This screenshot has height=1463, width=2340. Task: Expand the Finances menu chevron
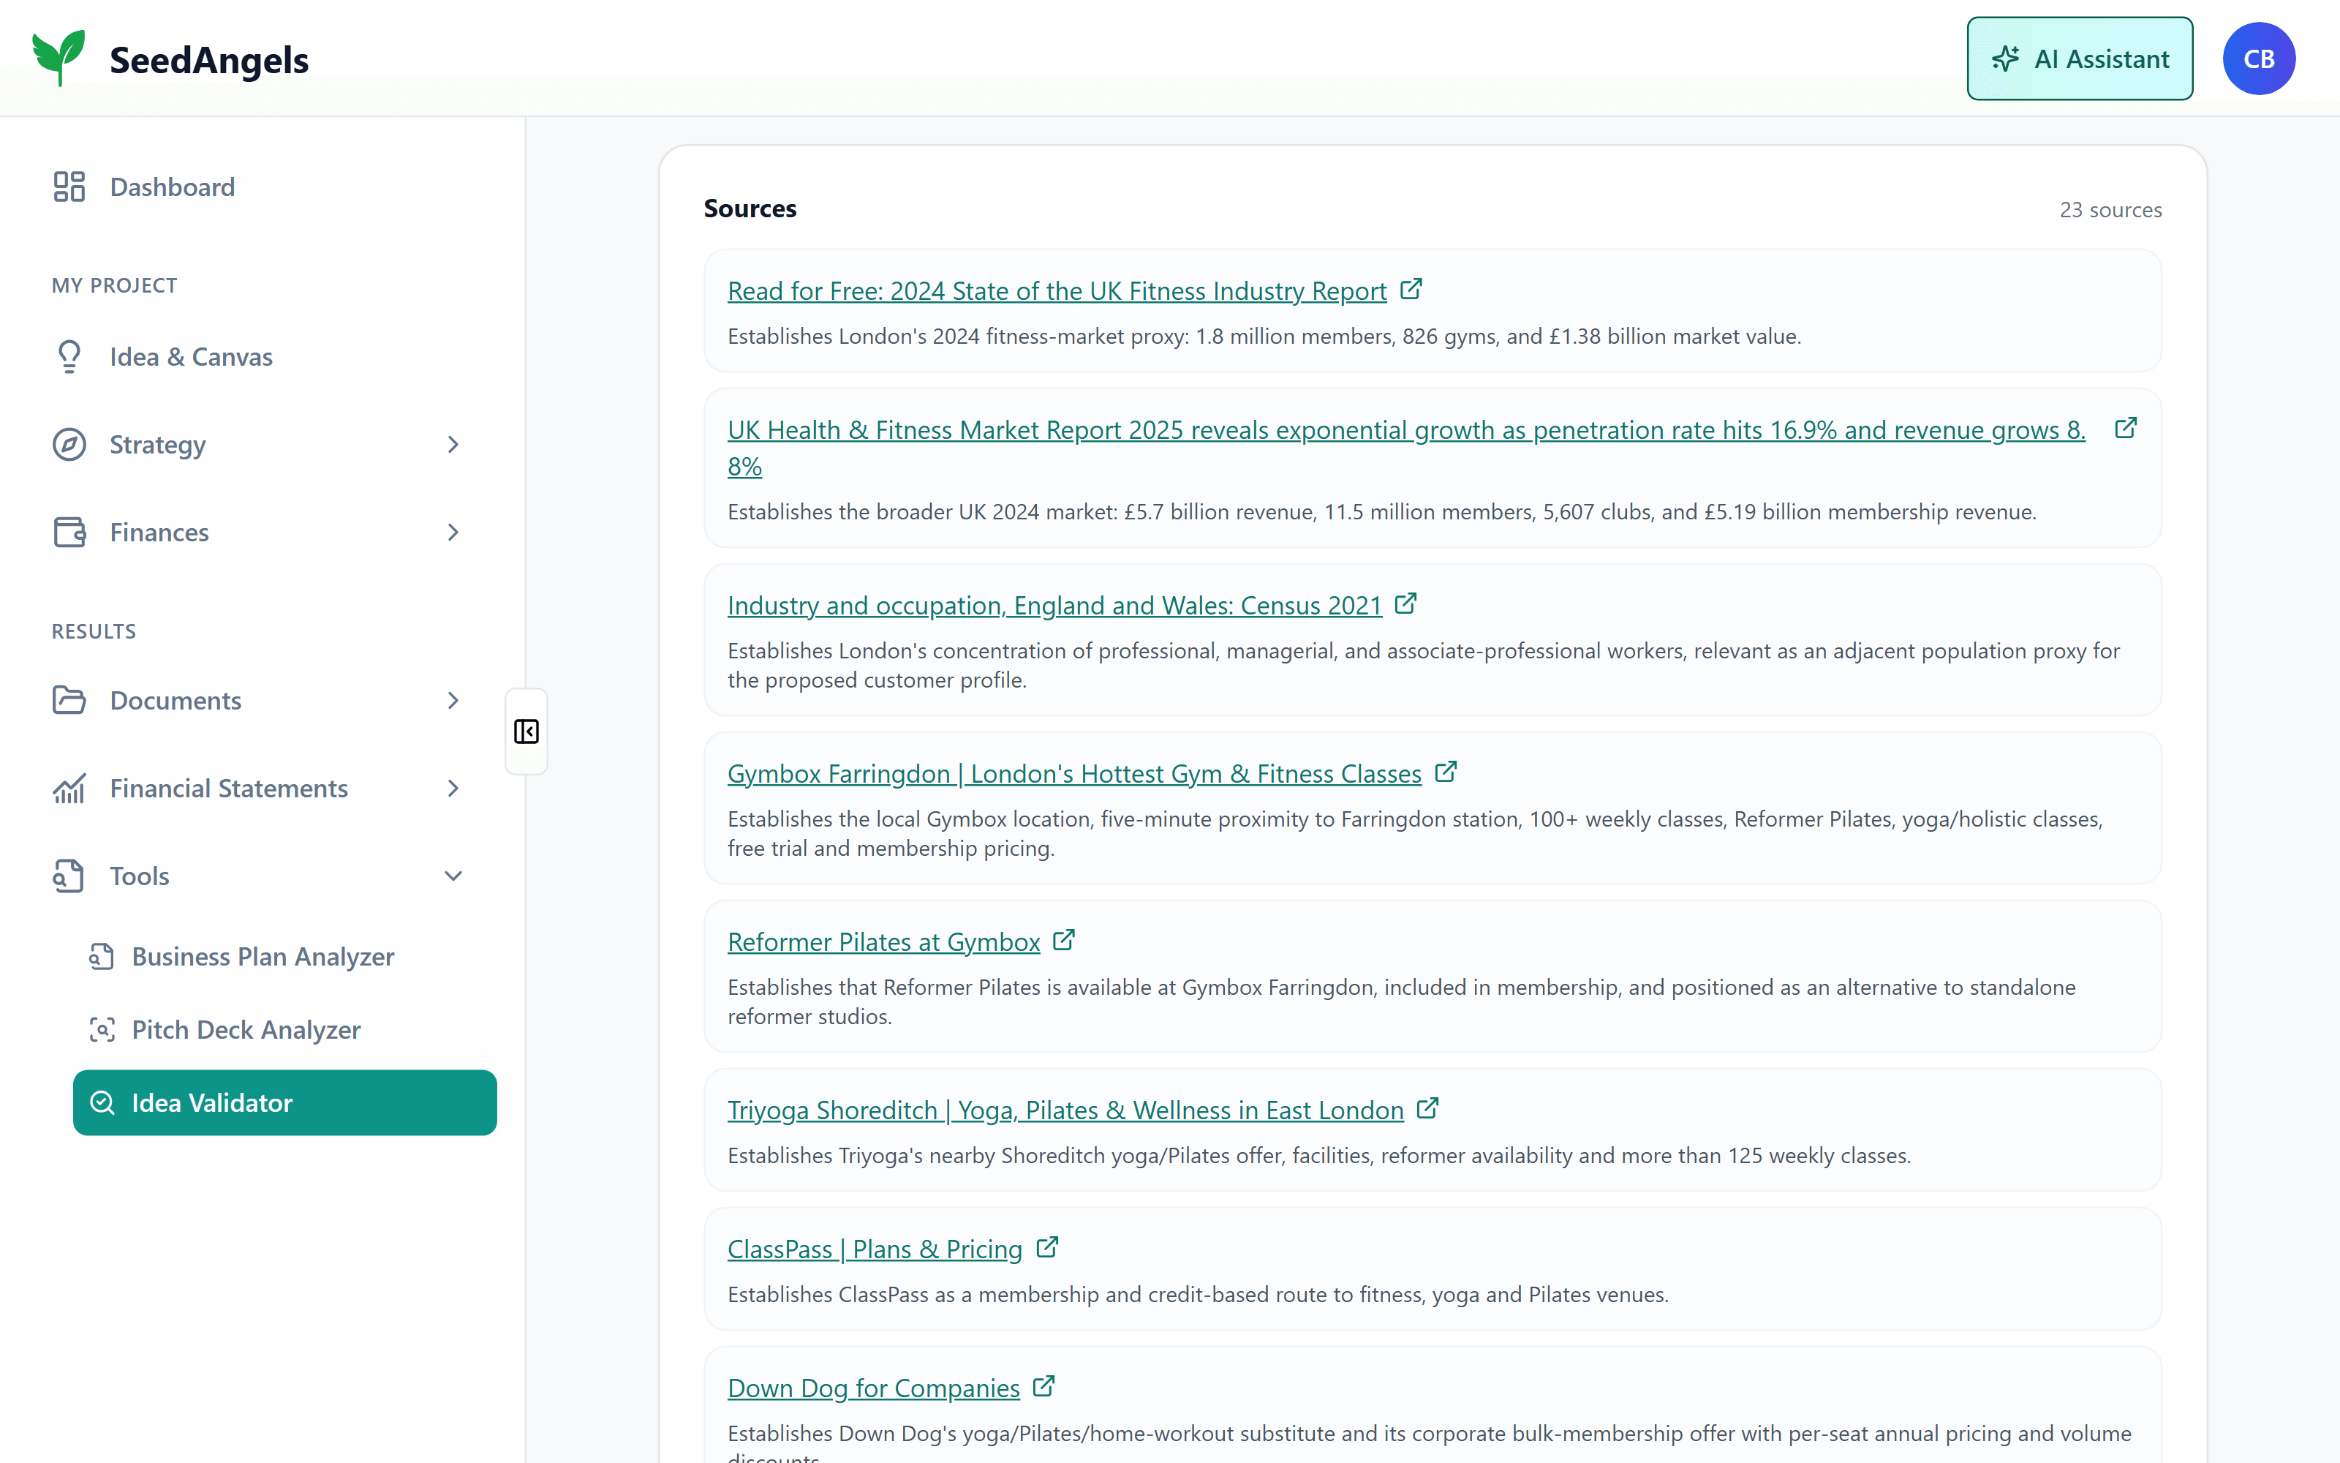[453, 533]
